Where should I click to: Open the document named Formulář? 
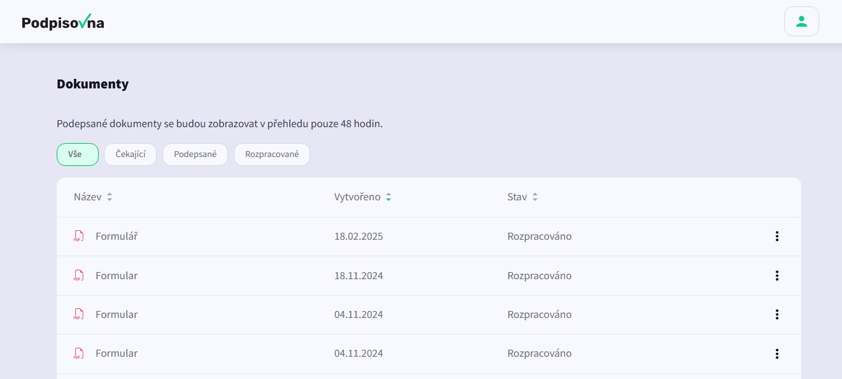[x=117, y=237]
